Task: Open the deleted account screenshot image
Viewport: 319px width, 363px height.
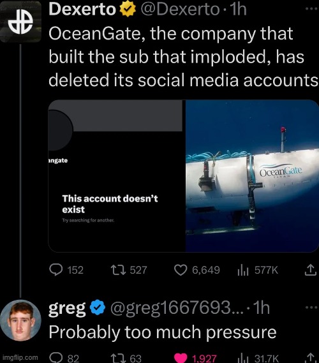Action: click(x=117, y=176)
